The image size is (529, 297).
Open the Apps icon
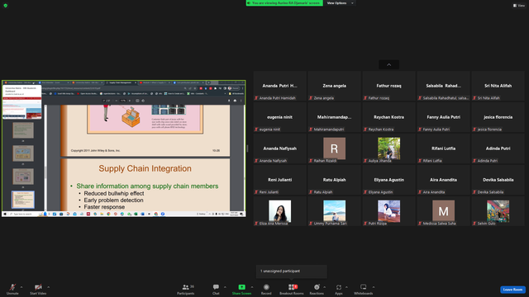(339, 287)
